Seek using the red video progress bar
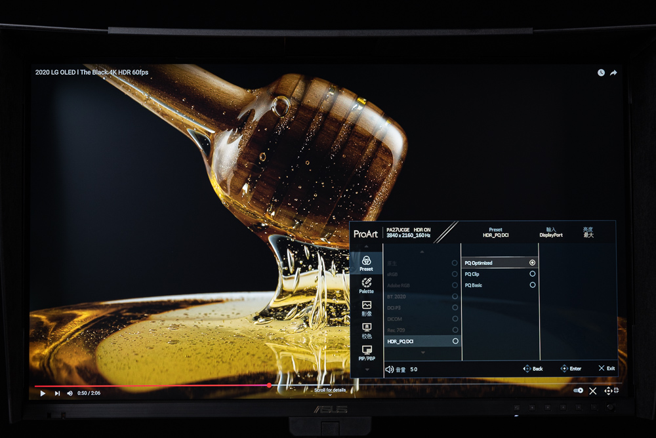656x438 pixels. point(152,386)
